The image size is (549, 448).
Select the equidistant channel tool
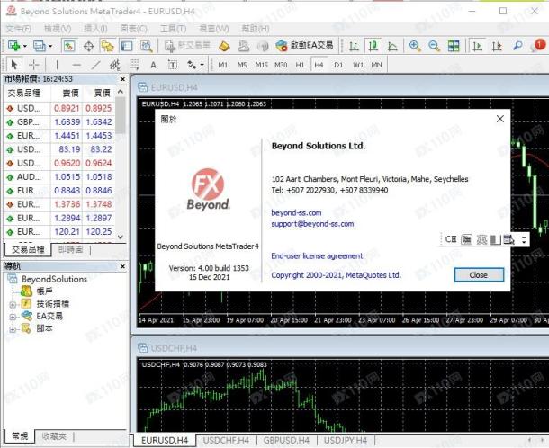(x=115, y=65)
